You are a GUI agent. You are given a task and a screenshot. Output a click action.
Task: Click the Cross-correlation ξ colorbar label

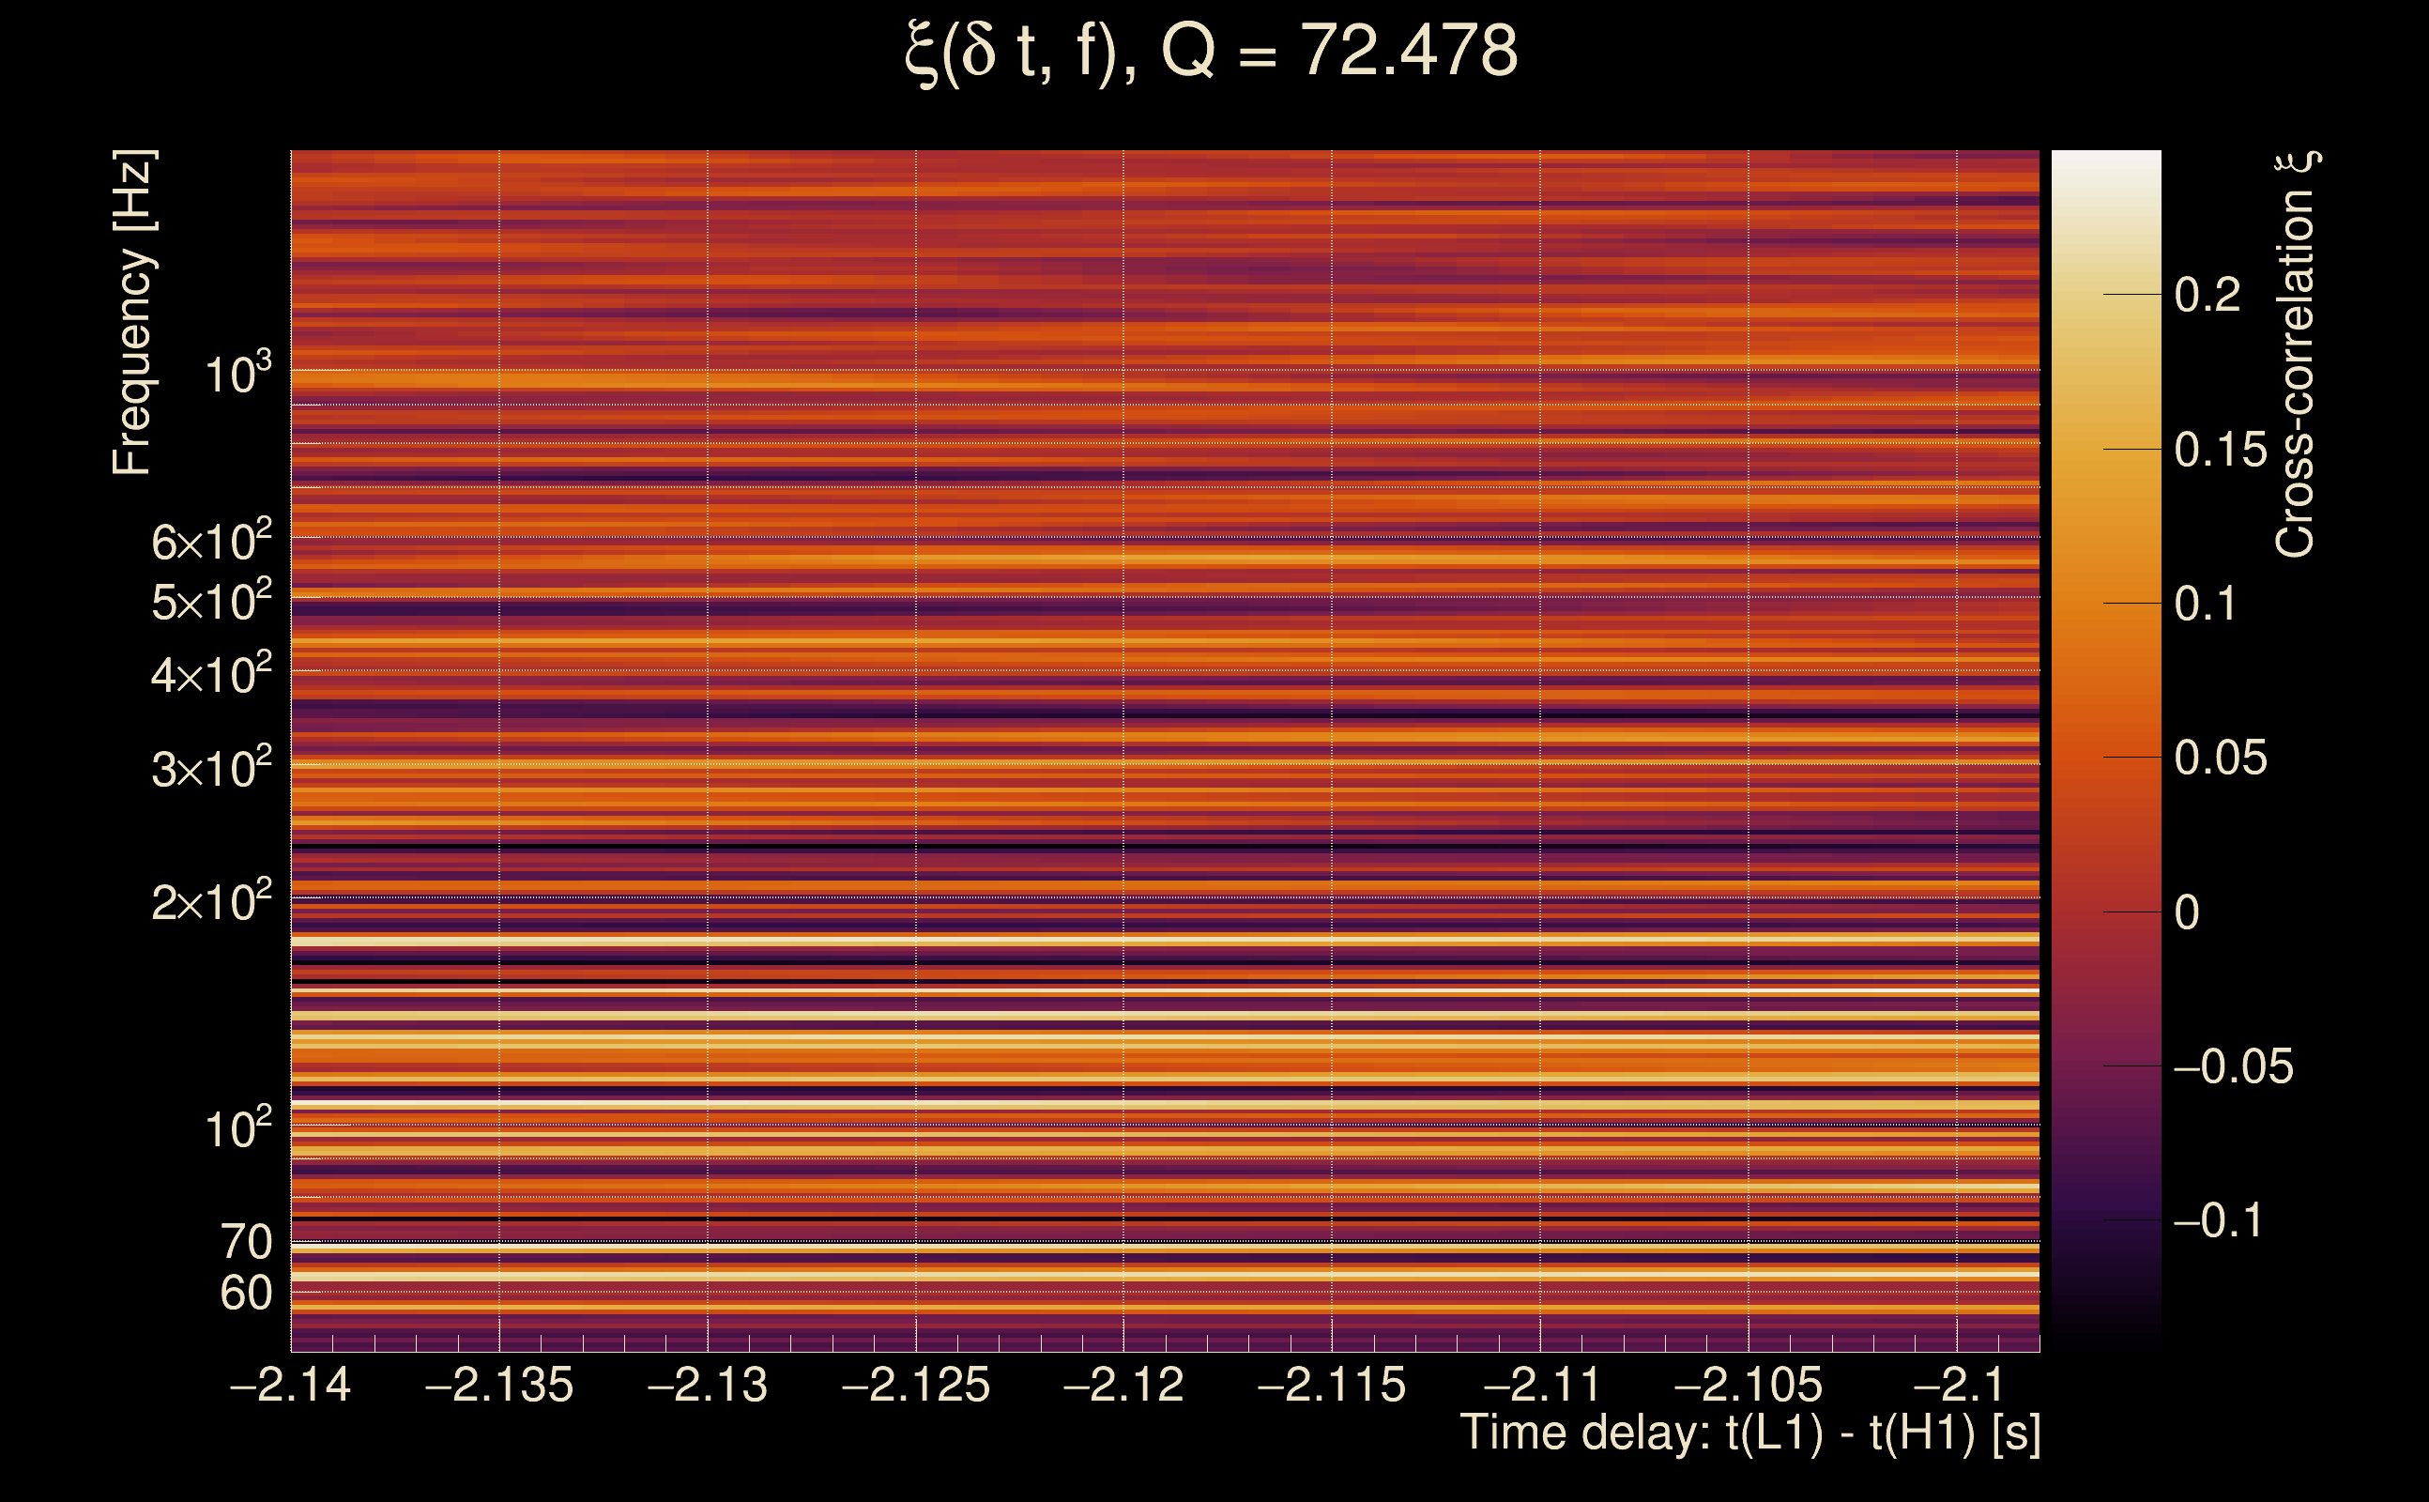pos(2296,355)
